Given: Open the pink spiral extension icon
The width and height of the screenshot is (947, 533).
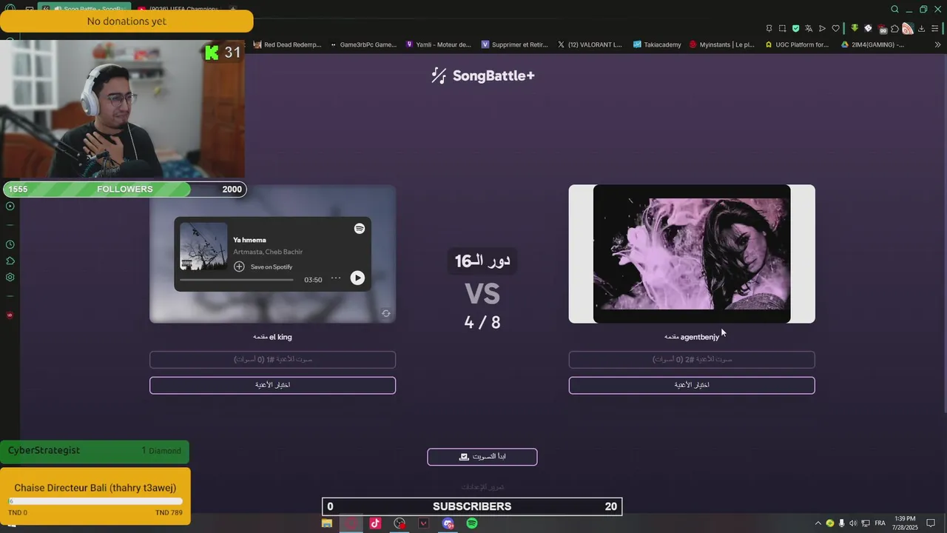Looking at the screenshot, I should [x=908, y=29].
